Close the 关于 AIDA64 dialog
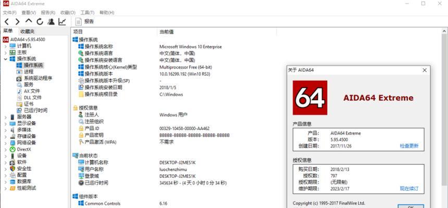448x208 pixels. tap(425, 70)
